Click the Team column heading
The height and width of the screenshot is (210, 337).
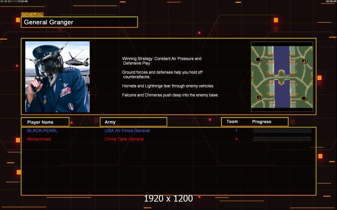232,121
